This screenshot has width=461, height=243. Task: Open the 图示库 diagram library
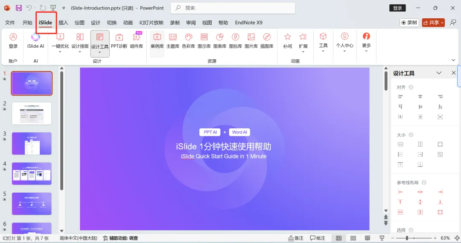tap(204, 40)
